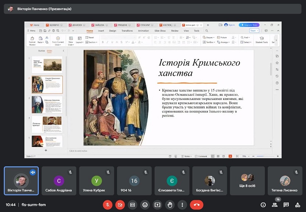Screen dimensions: 306x212
Task: Raise hand in the meeting
Action: pos(170,205)
